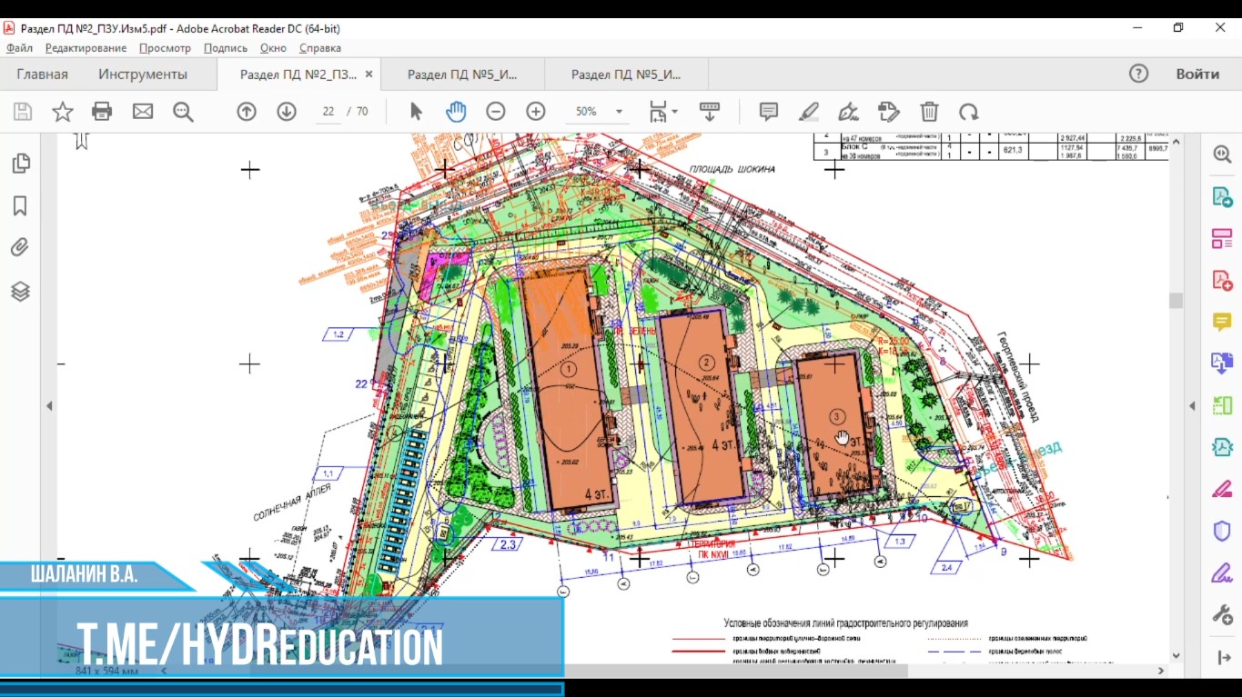Open the sign document pen tool
This screenshot has height=697, width=1242.
pyautogui.click(x=848, y=112)
